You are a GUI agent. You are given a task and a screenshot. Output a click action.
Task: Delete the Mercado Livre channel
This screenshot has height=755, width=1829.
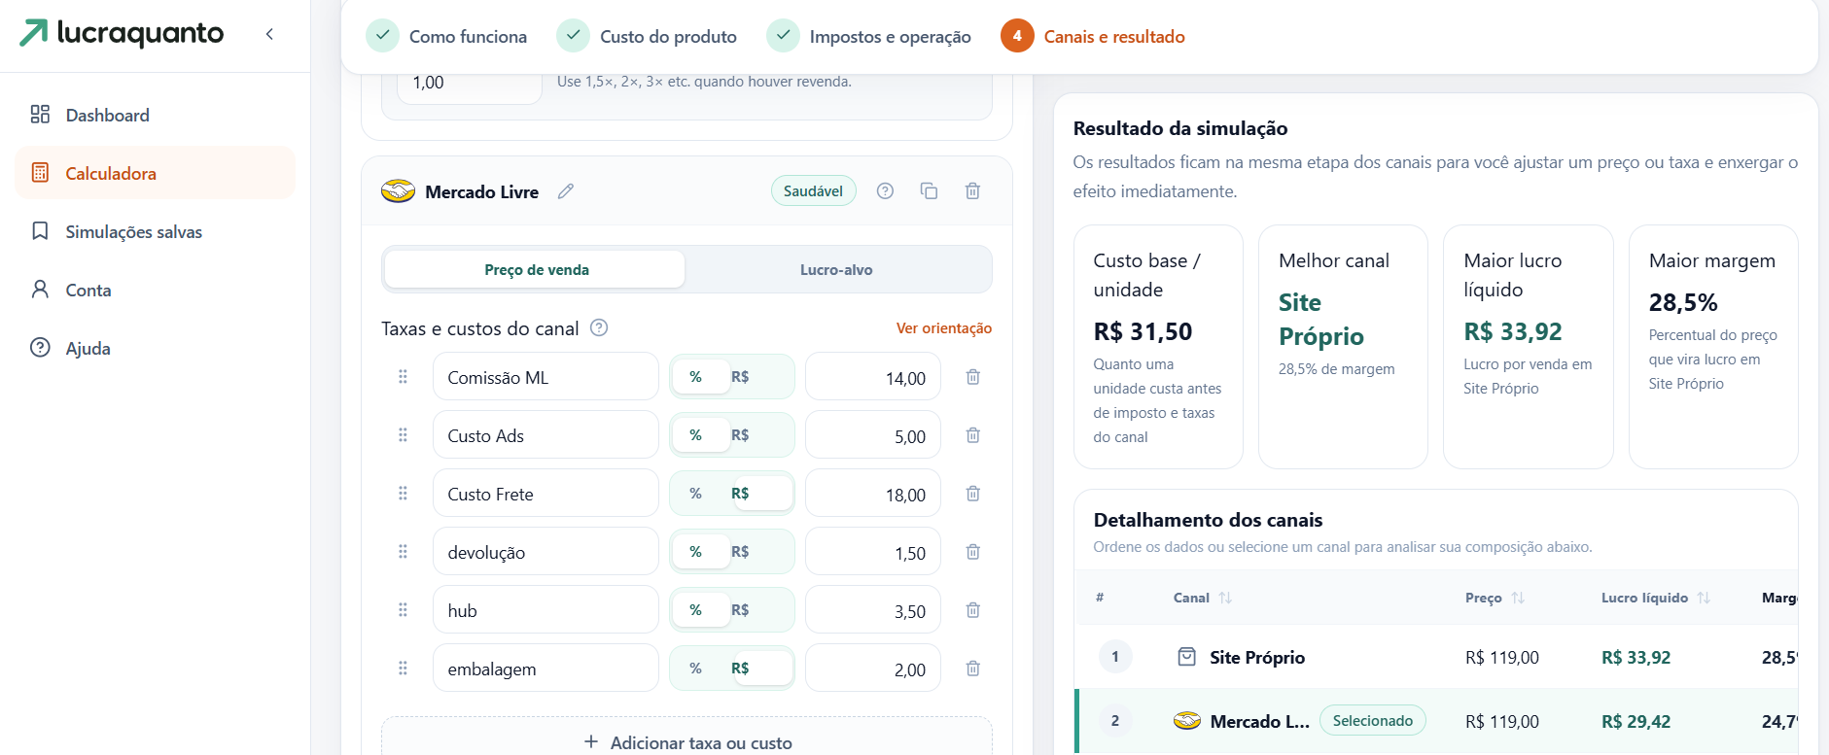[972, 190]
